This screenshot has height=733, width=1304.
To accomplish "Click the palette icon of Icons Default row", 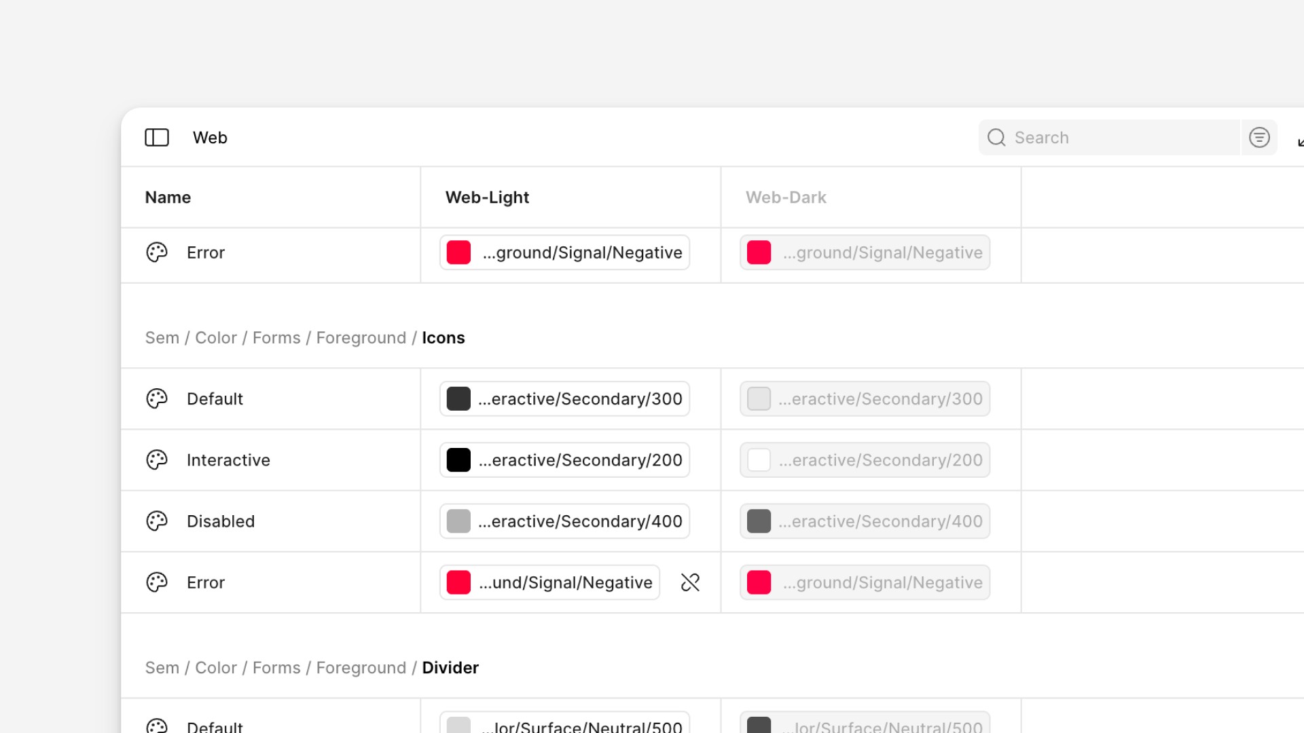I will coord(157,399).
